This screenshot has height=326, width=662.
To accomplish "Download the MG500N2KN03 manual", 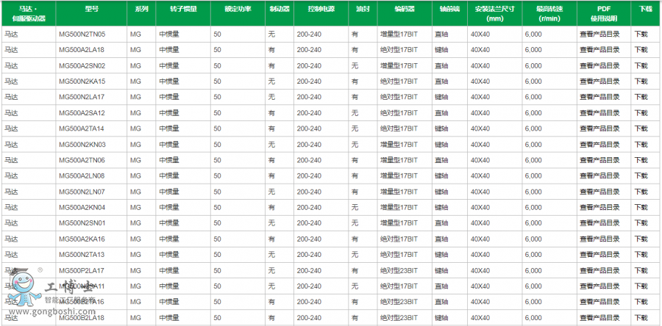I will click(641, 145).
